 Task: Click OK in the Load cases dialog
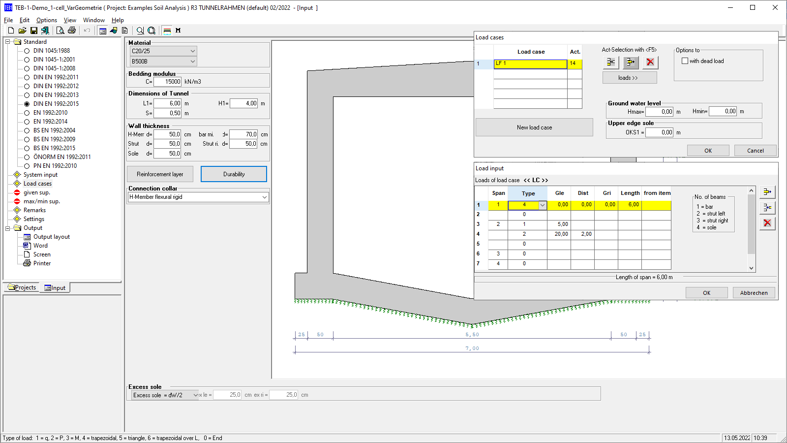pyautogui.click(x=708, y=151)
